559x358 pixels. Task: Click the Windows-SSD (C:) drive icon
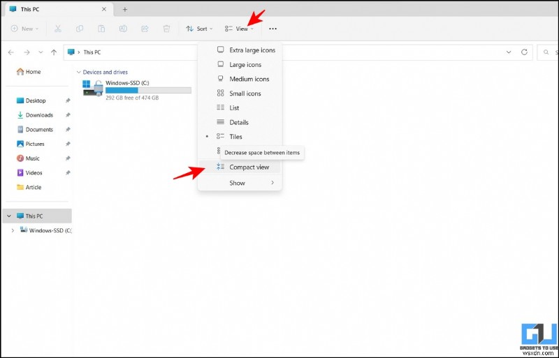[93, 88]
